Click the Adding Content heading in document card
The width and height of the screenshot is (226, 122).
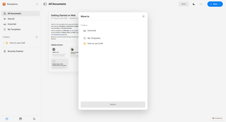tap(57, 45)
